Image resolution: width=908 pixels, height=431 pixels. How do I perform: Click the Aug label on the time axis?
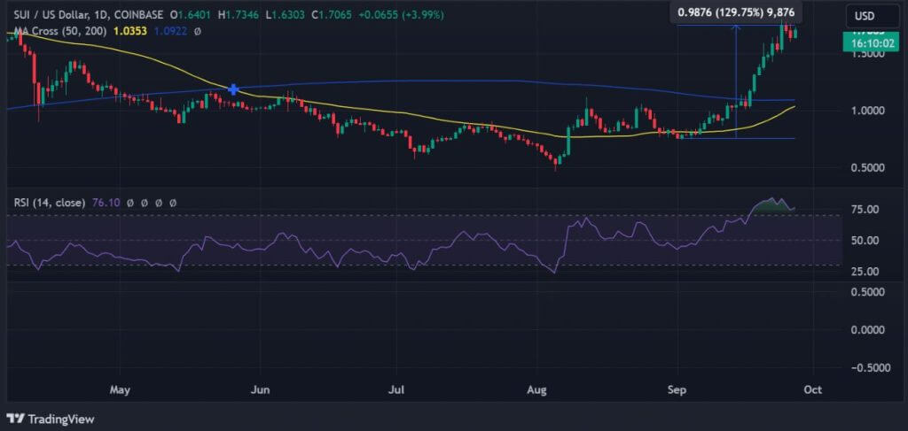coord(537,390)
